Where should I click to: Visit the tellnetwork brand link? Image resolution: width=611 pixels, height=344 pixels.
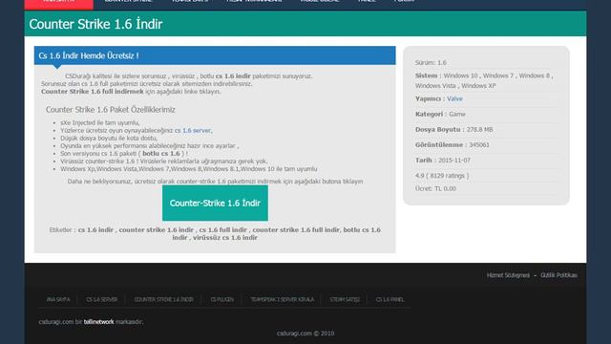98,322
